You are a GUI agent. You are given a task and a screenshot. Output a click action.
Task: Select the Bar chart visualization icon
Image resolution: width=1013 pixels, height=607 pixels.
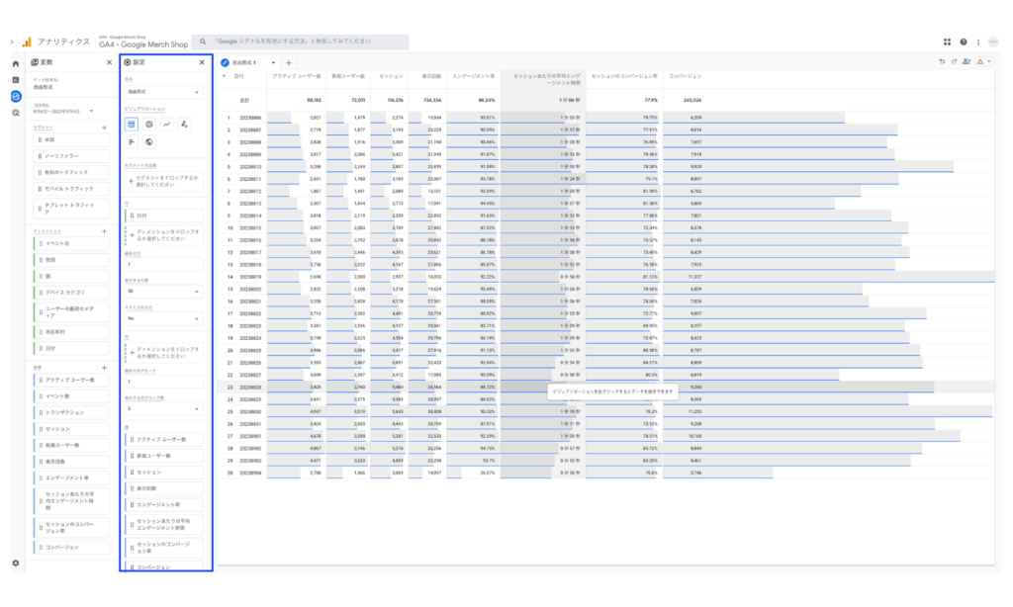click(132, 141)
